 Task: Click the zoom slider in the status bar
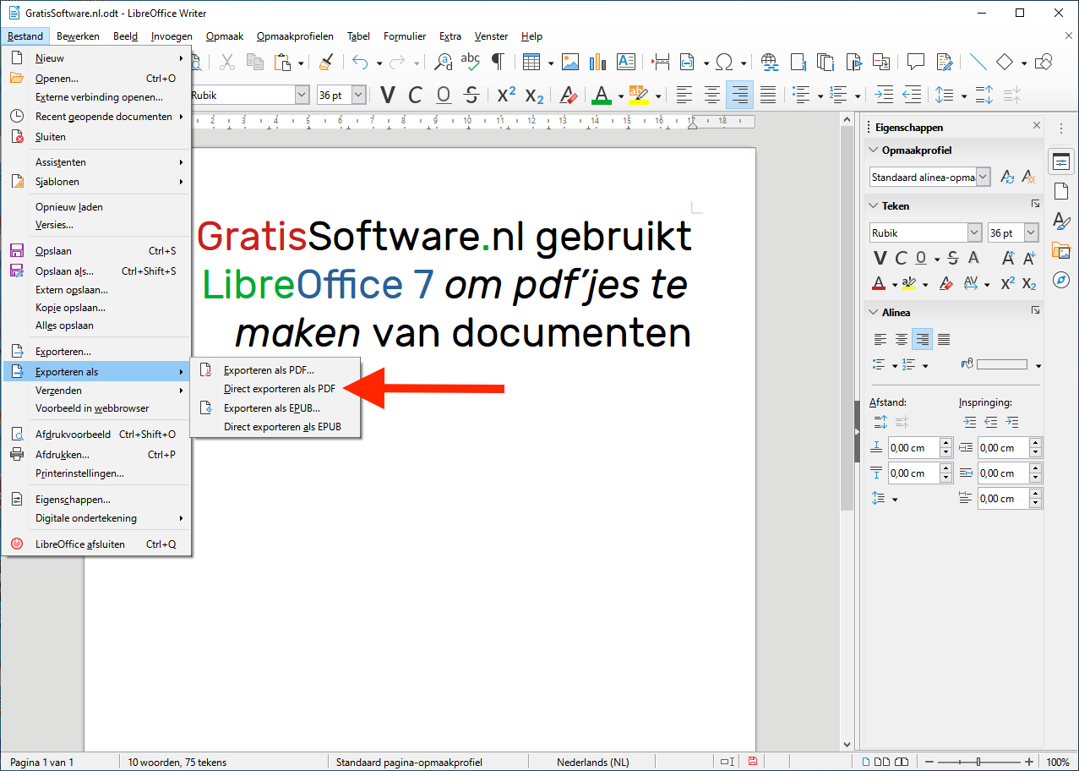978,763
